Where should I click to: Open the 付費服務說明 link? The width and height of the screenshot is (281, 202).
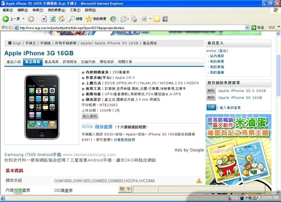click(124, 140)
